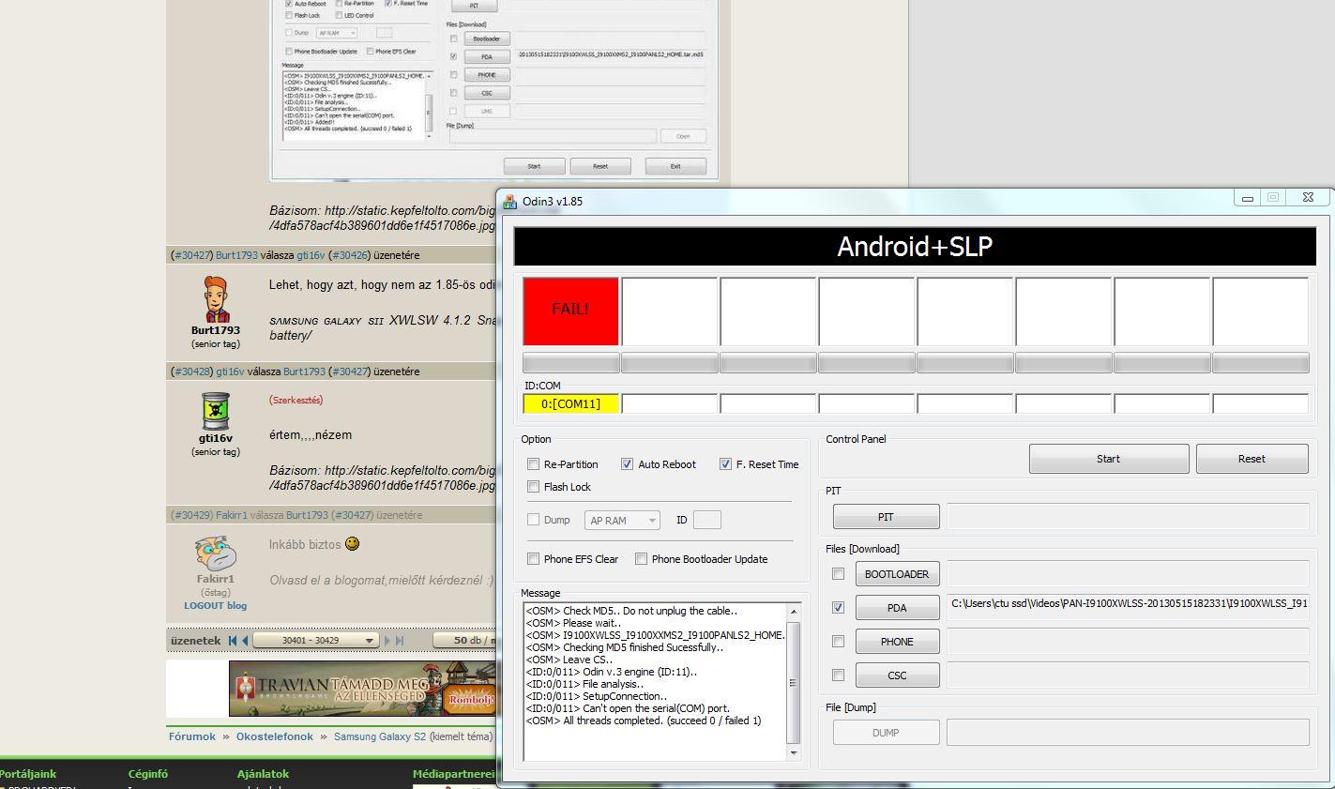This screenshot has height=789, width=1335.
Task: Open post number #30428 link
Action: [x=191, y=372]
